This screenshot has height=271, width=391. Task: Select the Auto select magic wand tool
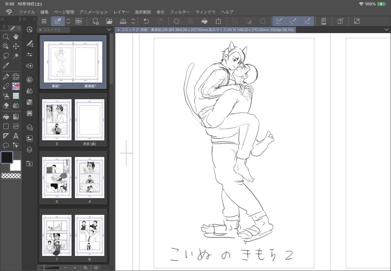(x=16, y=56)
